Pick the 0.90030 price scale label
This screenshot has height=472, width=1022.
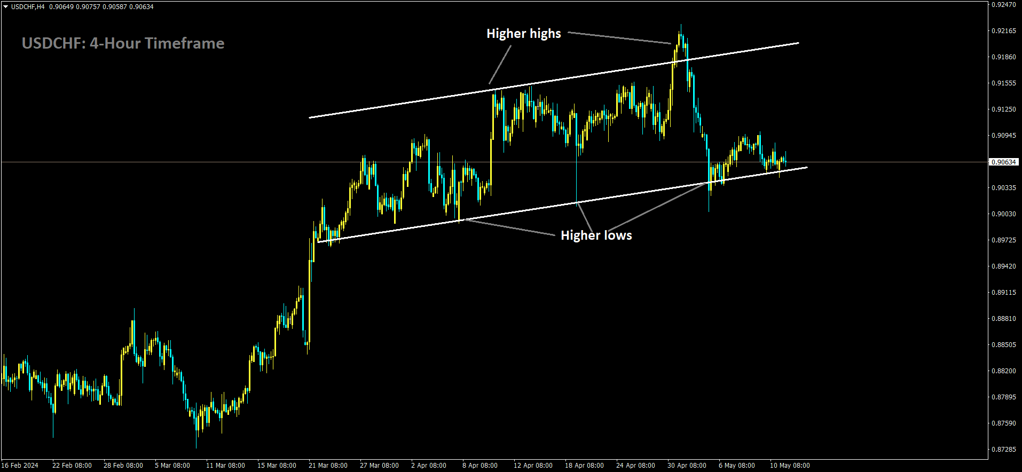point(1003,214)
